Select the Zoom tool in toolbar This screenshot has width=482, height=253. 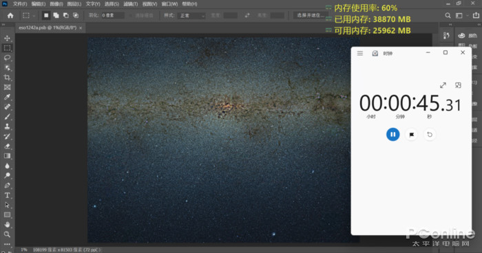(x=7, y=234)
